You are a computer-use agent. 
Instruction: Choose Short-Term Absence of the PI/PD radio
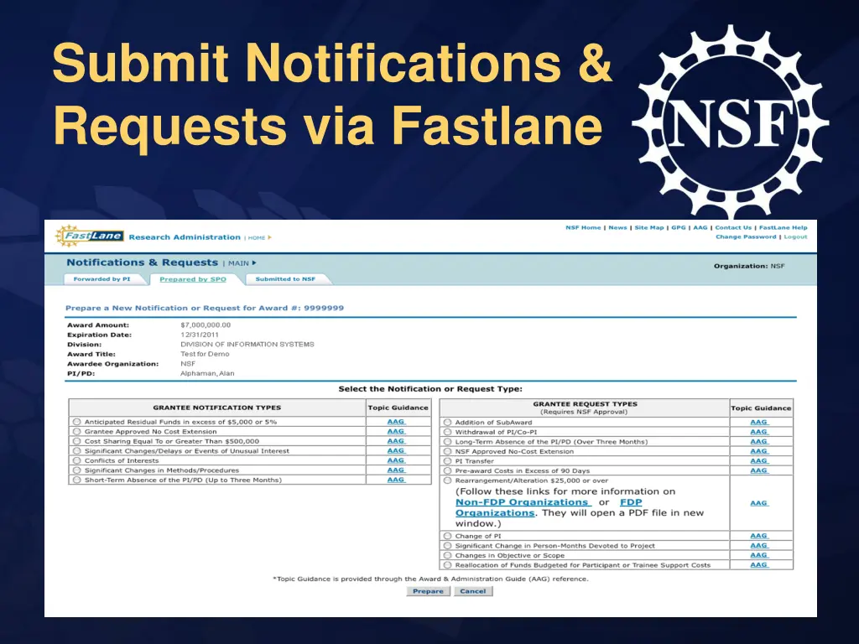(x=76, y=480)
